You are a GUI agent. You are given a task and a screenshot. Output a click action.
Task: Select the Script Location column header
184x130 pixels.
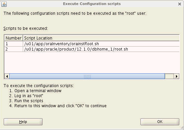pyautogui.click(x=101, y=38)
